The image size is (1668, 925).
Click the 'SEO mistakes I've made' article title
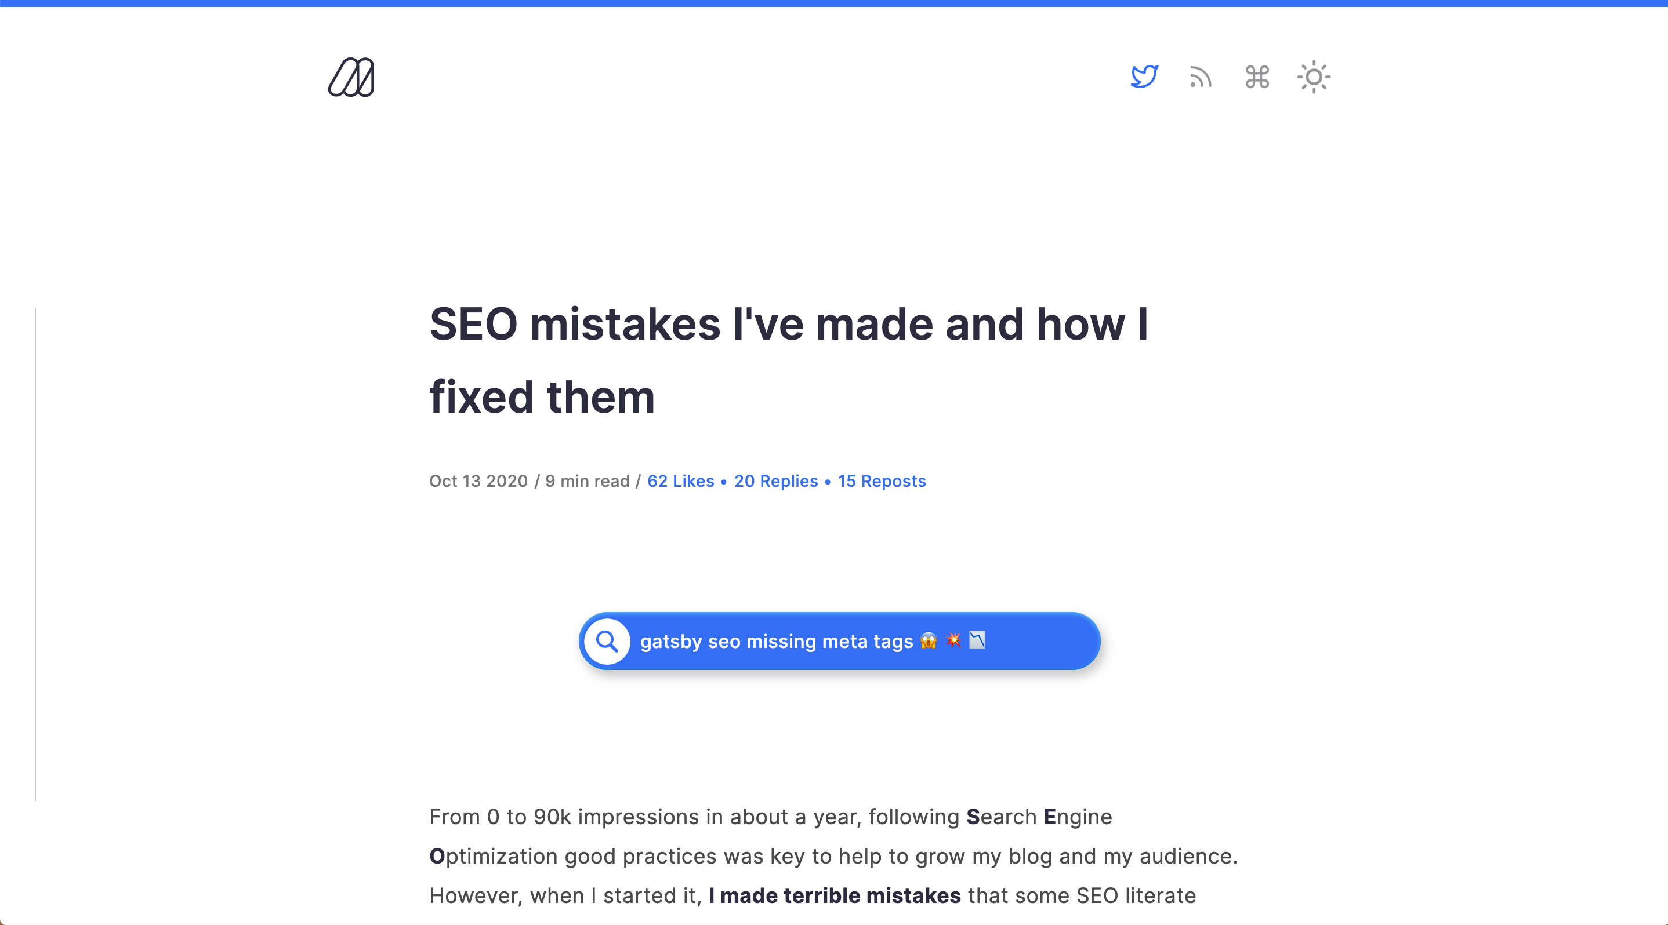pyautogui.click(x=789, y=360)
